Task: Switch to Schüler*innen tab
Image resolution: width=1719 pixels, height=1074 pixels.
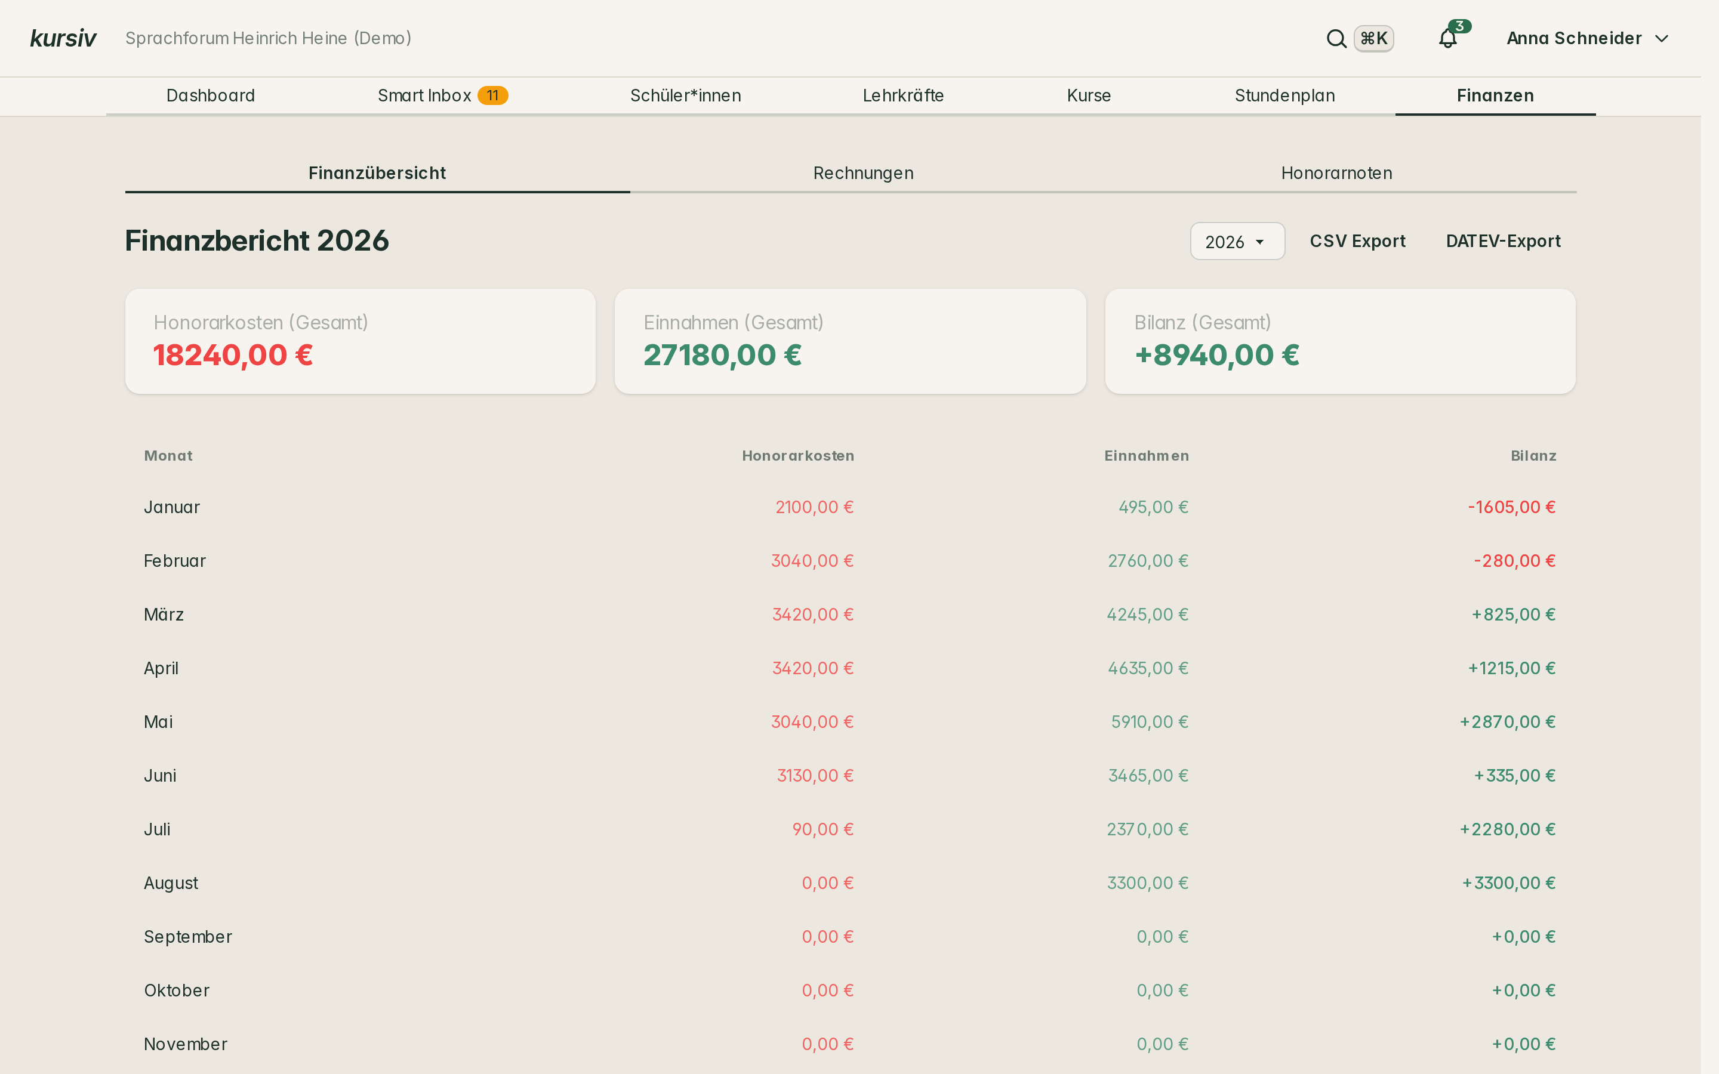Action: (685, 96)
